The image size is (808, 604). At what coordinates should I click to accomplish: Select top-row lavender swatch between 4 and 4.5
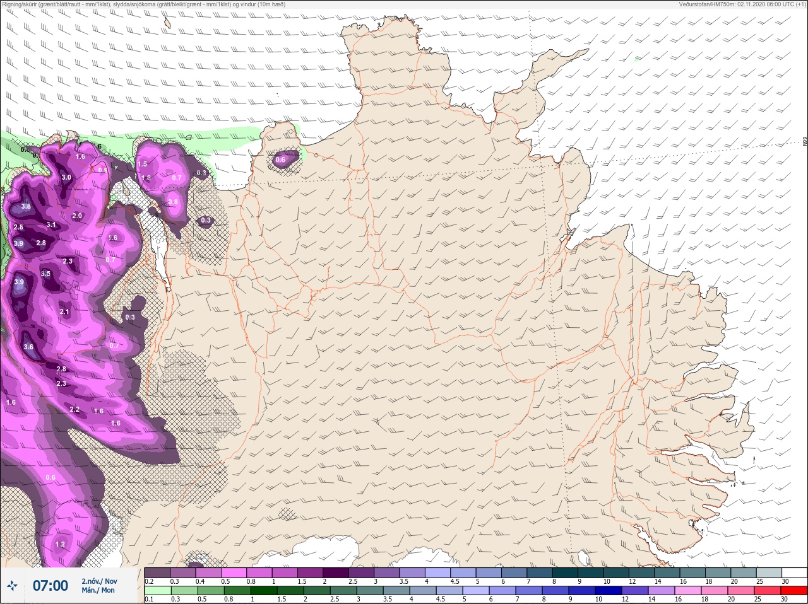(437, 572)
